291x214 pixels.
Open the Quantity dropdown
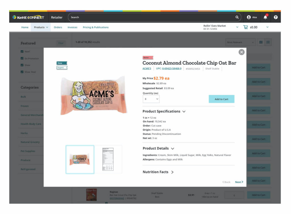[x=151, y=99]
